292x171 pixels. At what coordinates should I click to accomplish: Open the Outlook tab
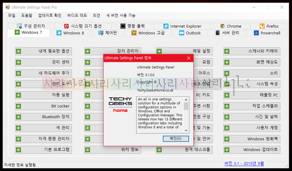(x=190, y=33)
